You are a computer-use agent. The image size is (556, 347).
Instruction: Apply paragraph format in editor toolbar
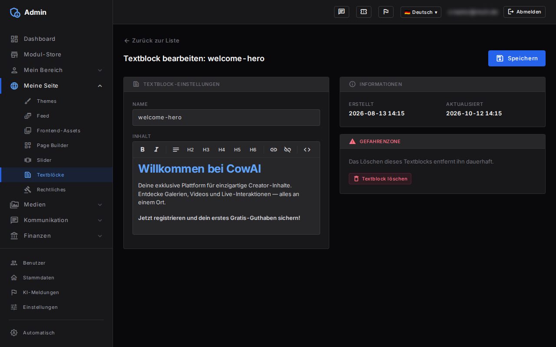[x=176, y=150]
